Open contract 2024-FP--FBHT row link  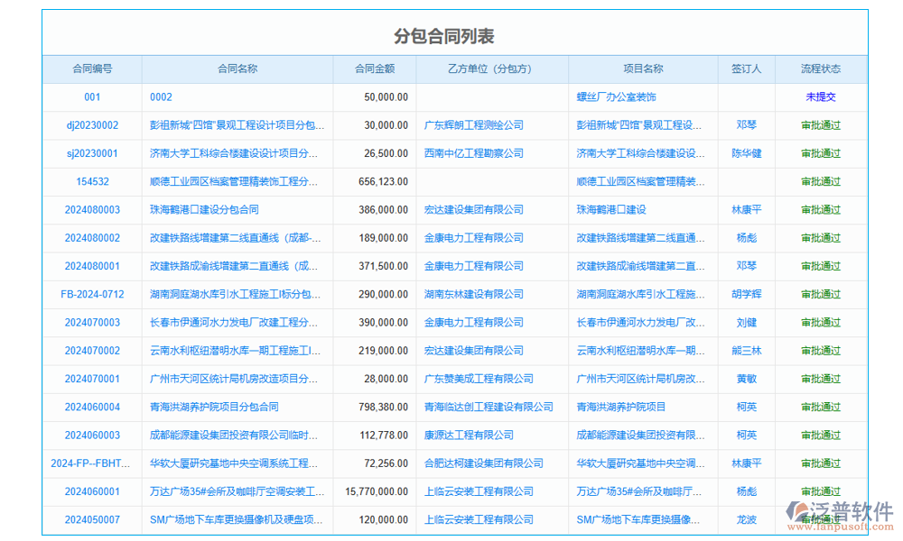[x=92, y=463]
